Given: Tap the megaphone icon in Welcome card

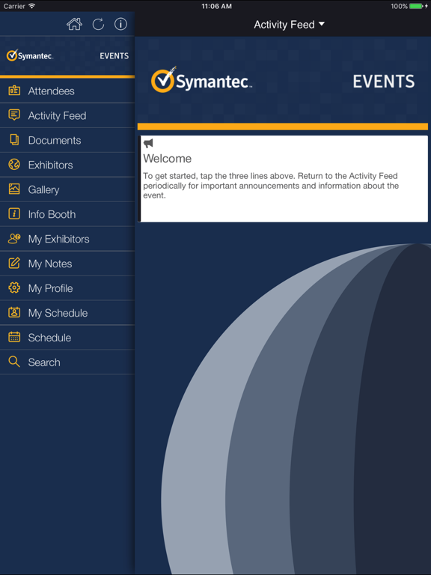Looking at the screenshot, I should (x=148, y=143).
